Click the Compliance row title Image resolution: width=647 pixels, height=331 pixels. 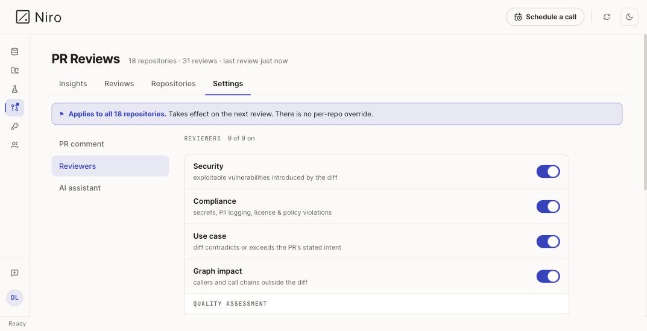215,201
